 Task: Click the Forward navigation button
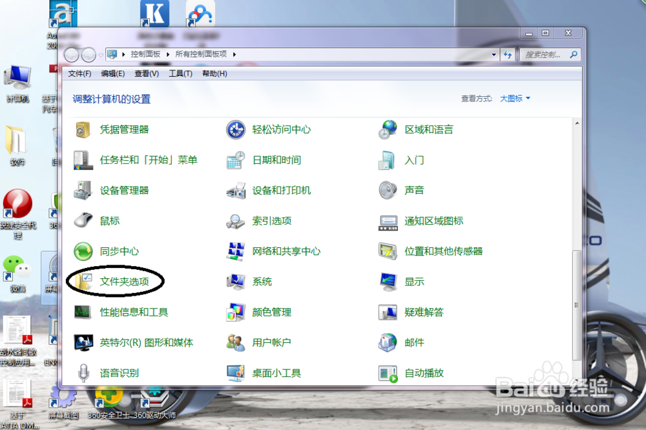88,54
